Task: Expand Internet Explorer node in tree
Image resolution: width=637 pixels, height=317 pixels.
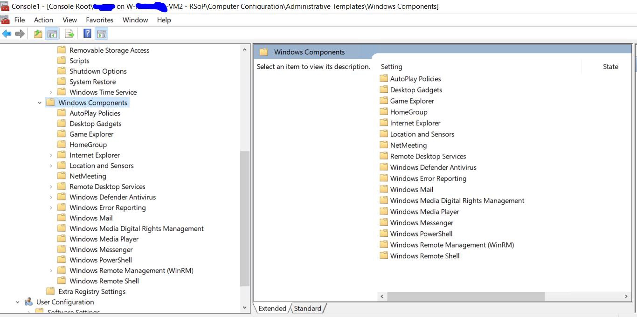Action: pyautogui.click(x=51, y=155)
